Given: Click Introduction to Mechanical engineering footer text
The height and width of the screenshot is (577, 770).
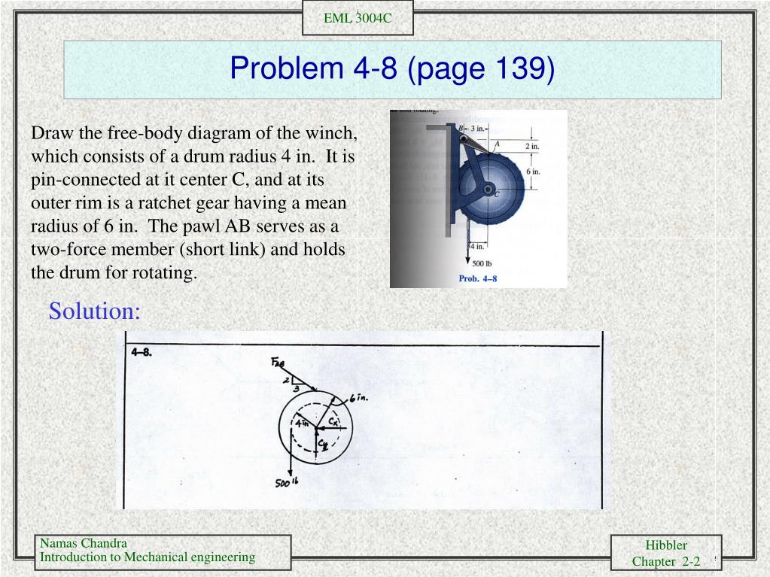Looking at the screenshot, I should (x=148, y=557).
